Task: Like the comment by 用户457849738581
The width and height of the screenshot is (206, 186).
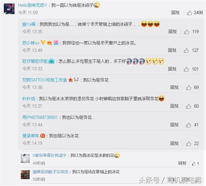Action: 188,125
